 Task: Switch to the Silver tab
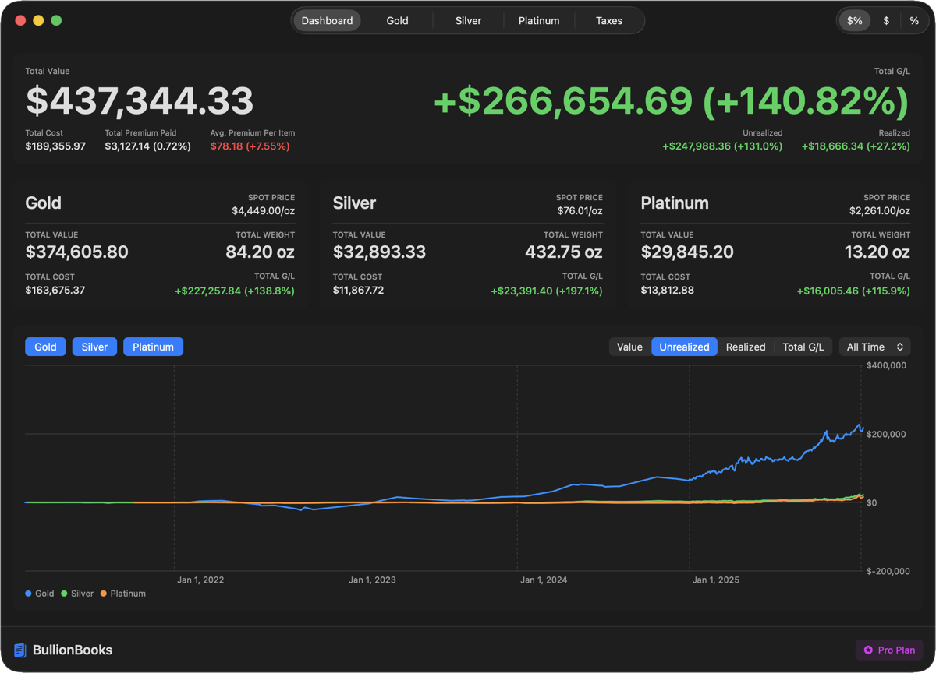[468, 21]
